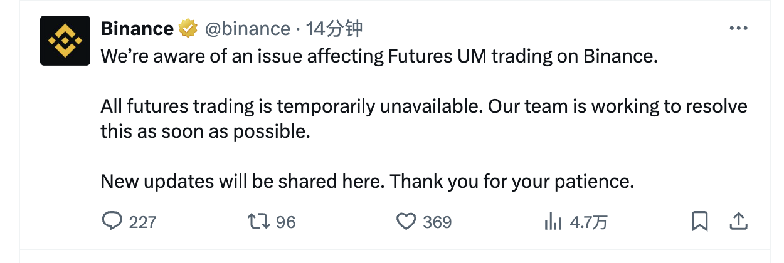Click the 'New updates will be shared here' line
The image size is (784, 263).
coord(368,182)
